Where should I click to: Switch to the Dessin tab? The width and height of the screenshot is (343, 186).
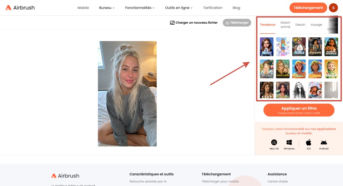300,25
